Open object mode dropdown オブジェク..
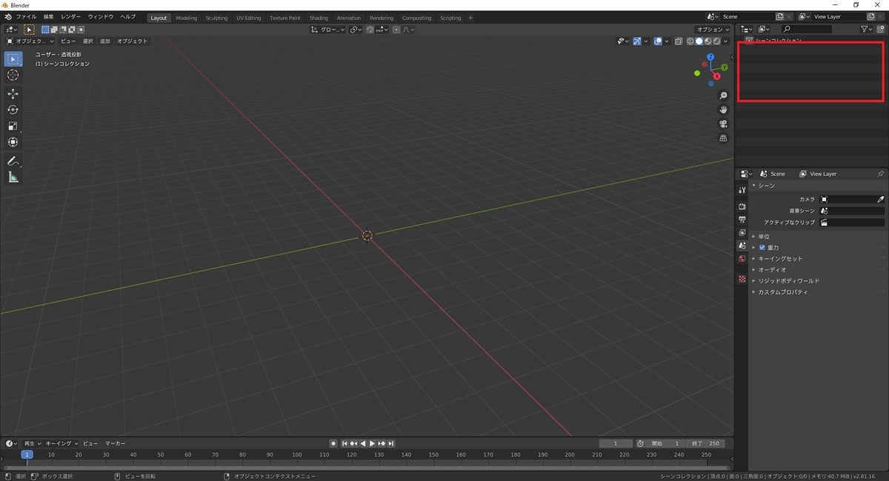The height and width of the screenshot is (481, 889). click(x=30, y=41)
